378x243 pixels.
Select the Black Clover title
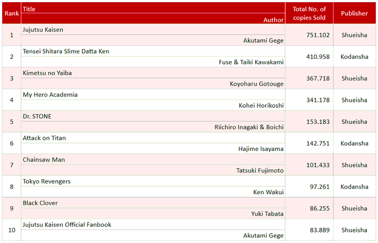[x=40, y=203]
